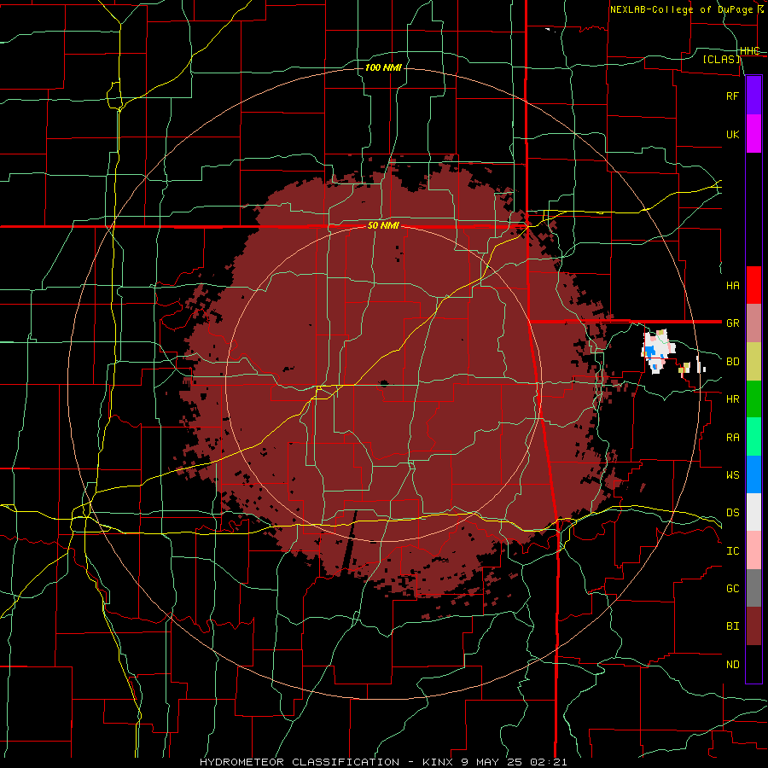Click the white-and-blue echo cluster east of radar
This screenshot has width=768, height=768.
click(x=657, y=351)
